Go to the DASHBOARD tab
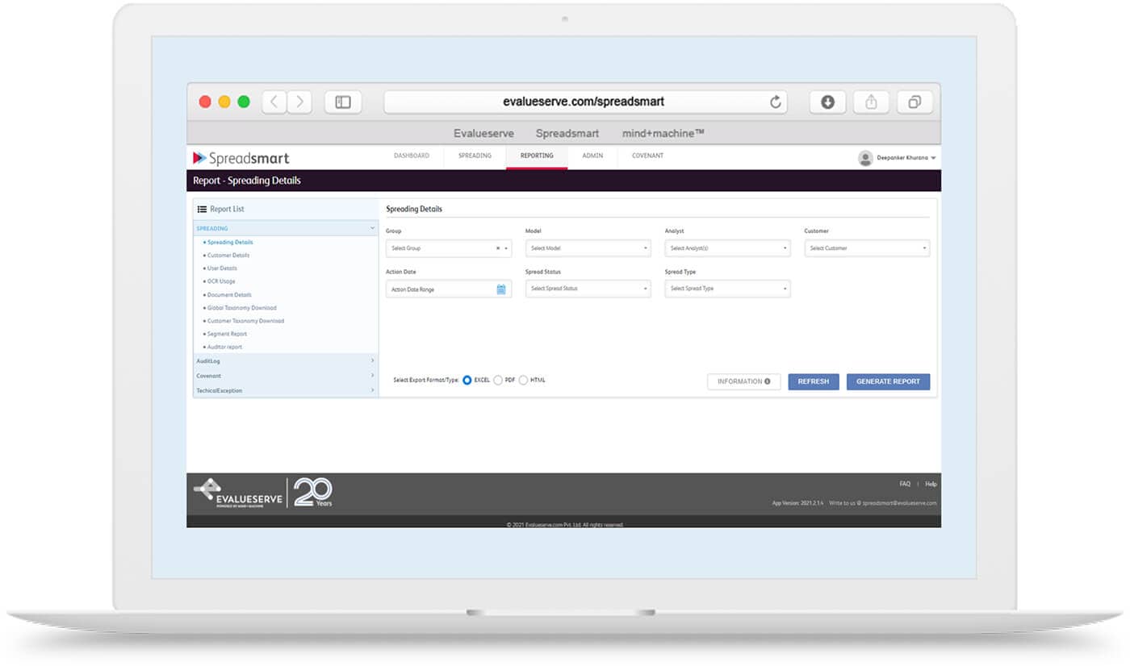This screenshot has width=1130, height=666. tap(412, 156)
